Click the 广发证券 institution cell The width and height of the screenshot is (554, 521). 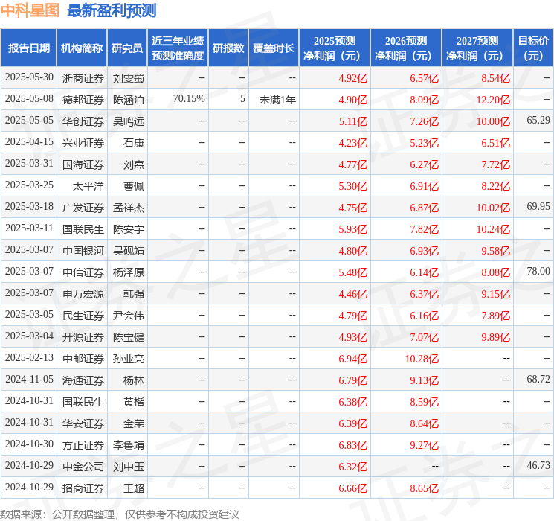83,208
